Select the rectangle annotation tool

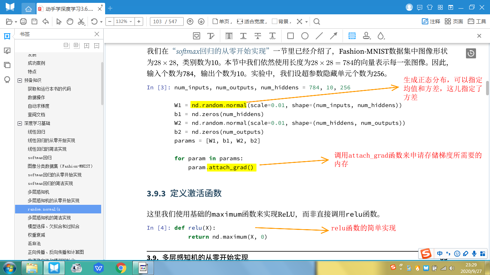tap(290, 36)
